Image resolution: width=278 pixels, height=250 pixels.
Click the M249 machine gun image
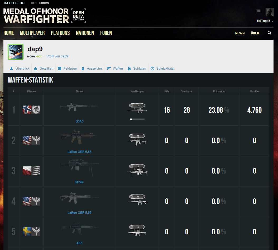(x=79, y=167)
